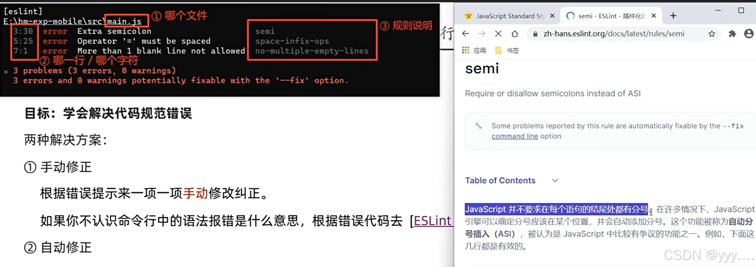Screen dimensions: 756x267
Task: Click the lock site info icon
Action: [x=535, y=34]
